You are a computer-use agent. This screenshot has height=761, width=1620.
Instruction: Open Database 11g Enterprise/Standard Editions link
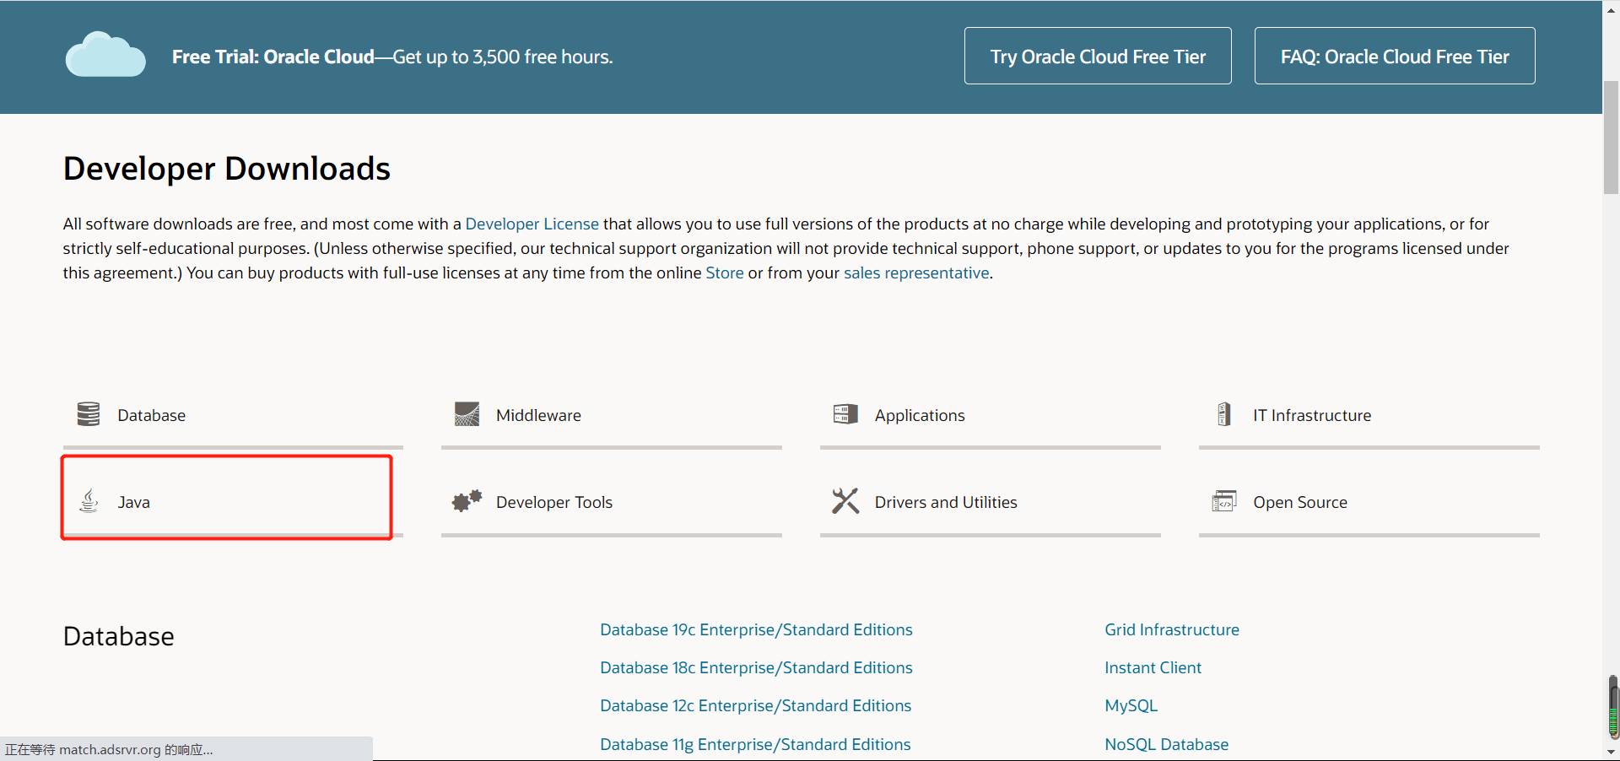[755, 744]
